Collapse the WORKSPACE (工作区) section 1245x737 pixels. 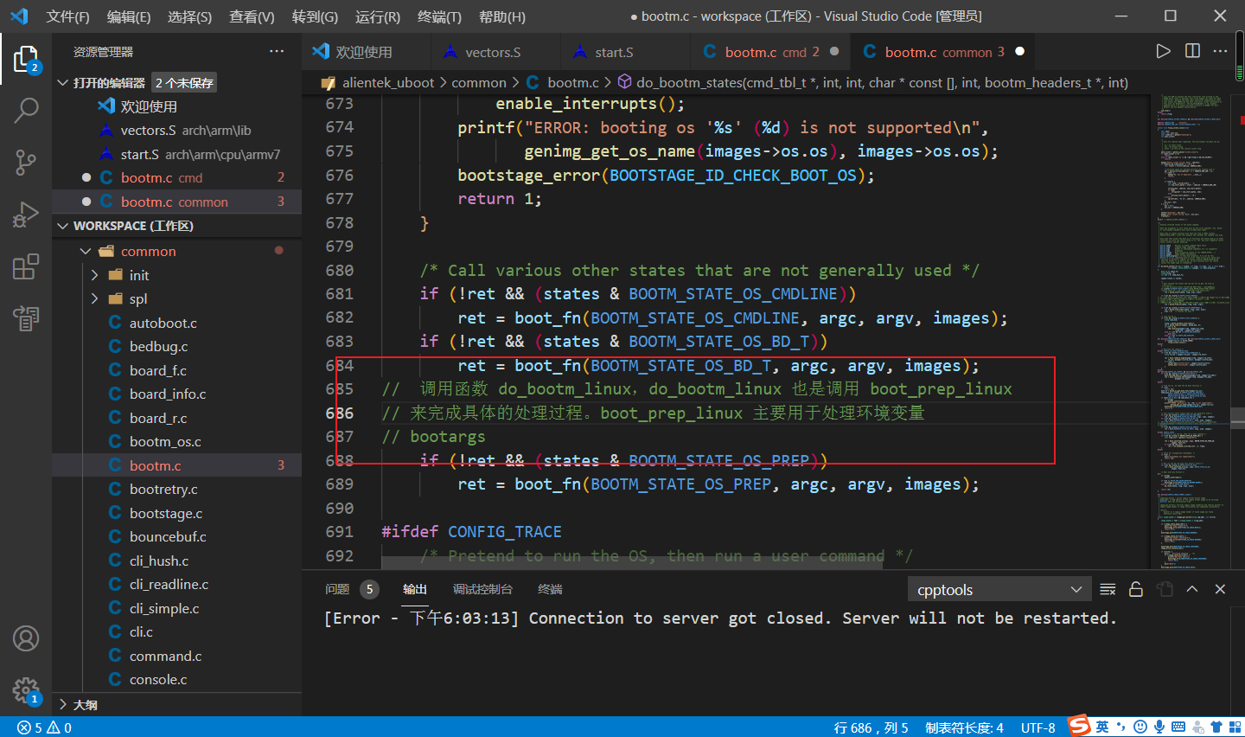point(63,226)
